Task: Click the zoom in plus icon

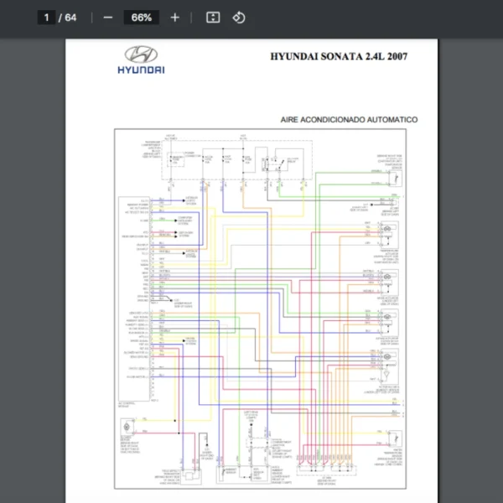Action: coord(174,18)
